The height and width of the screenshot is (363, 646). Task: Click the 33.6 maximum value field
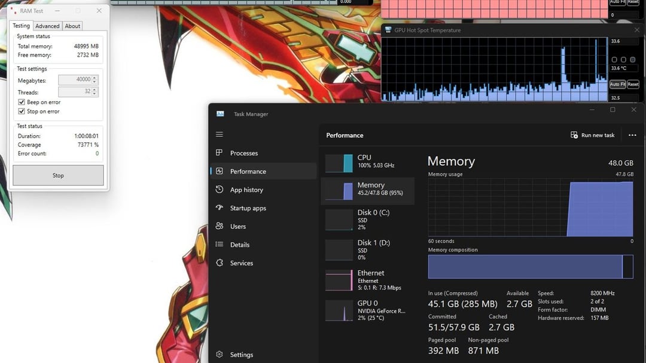click(624, 41)
